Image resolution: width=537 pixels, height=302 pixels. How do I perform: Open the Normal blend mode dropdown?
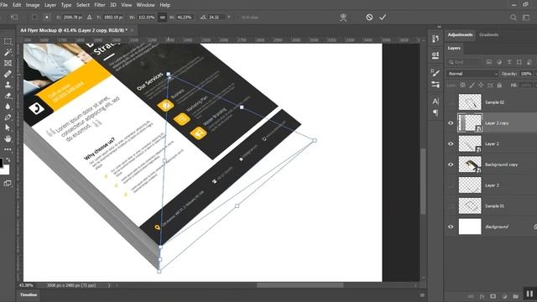tap(472, 74)
